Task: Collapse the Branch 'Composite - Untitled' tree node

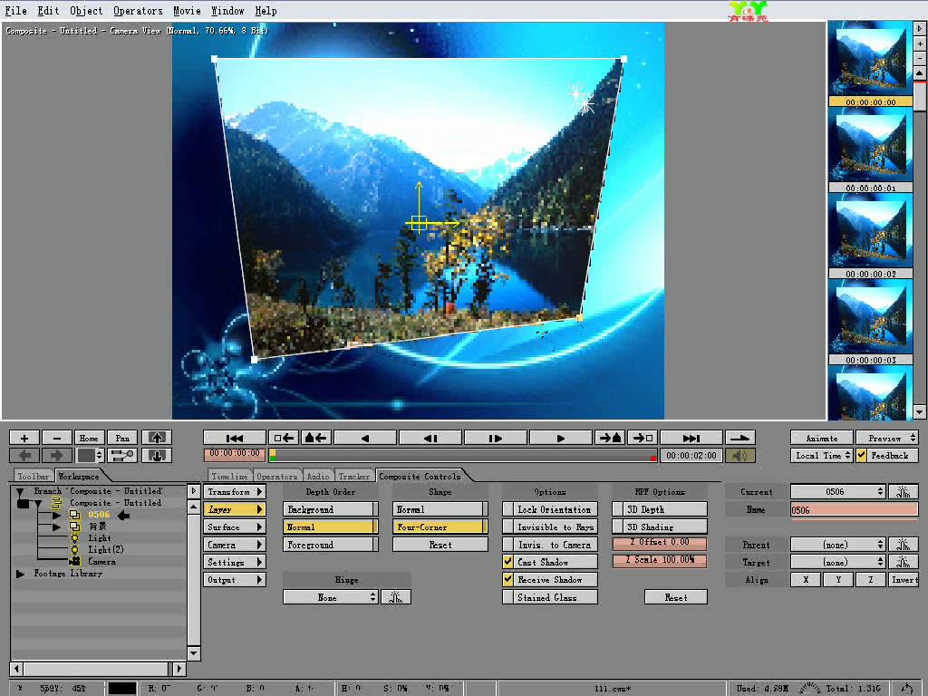Action: click(x=20, y=491)
